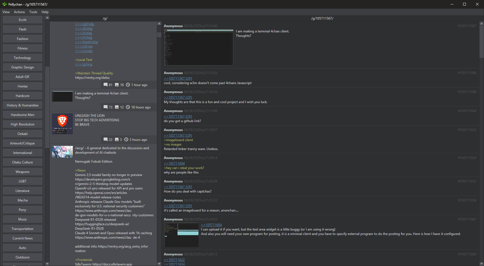484x266 pixels.
Task: Click the catalog scroll-up arrow
Action: [x=159, y=24]
